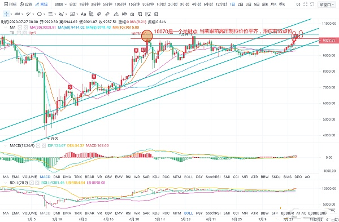Image resolution: width=339 pixels, height=222 pixels.
Task: Select VOLUME in MACD panel tab row
Action: point(29,177)
